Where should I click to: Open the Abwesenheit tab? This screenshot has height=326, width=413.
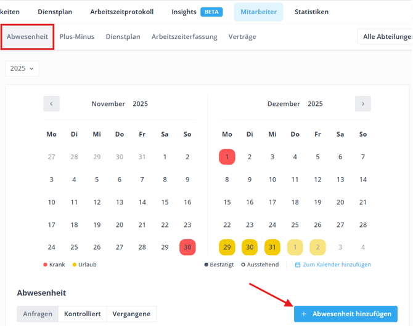point(27,37)
